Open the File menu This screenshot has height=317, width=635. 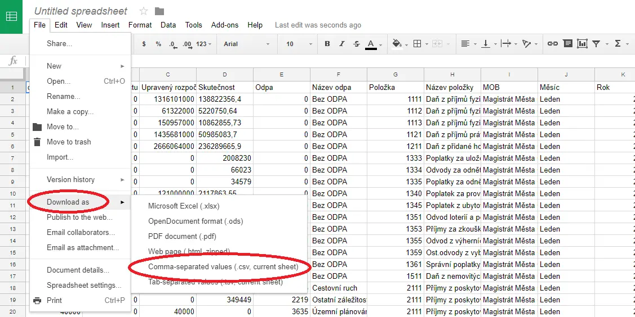(39, 25)
